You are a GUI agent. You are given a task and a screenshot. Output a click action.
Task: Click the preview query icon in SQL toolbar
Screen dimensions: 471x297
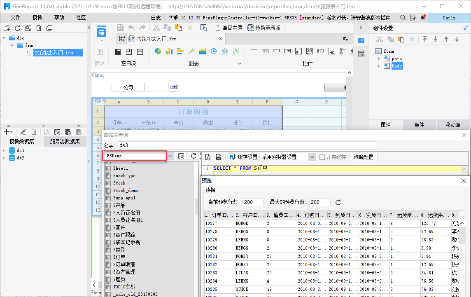[x=208, y=157]
